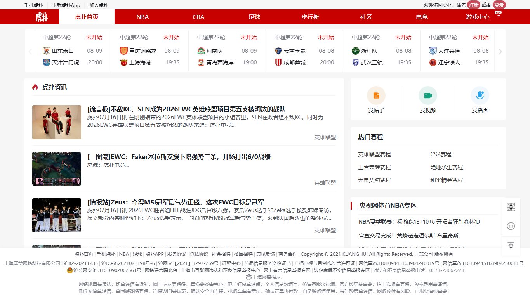Click 青岛西海岸 team crest icon
The width and height of the screenshot is (530, 298).
201,62
